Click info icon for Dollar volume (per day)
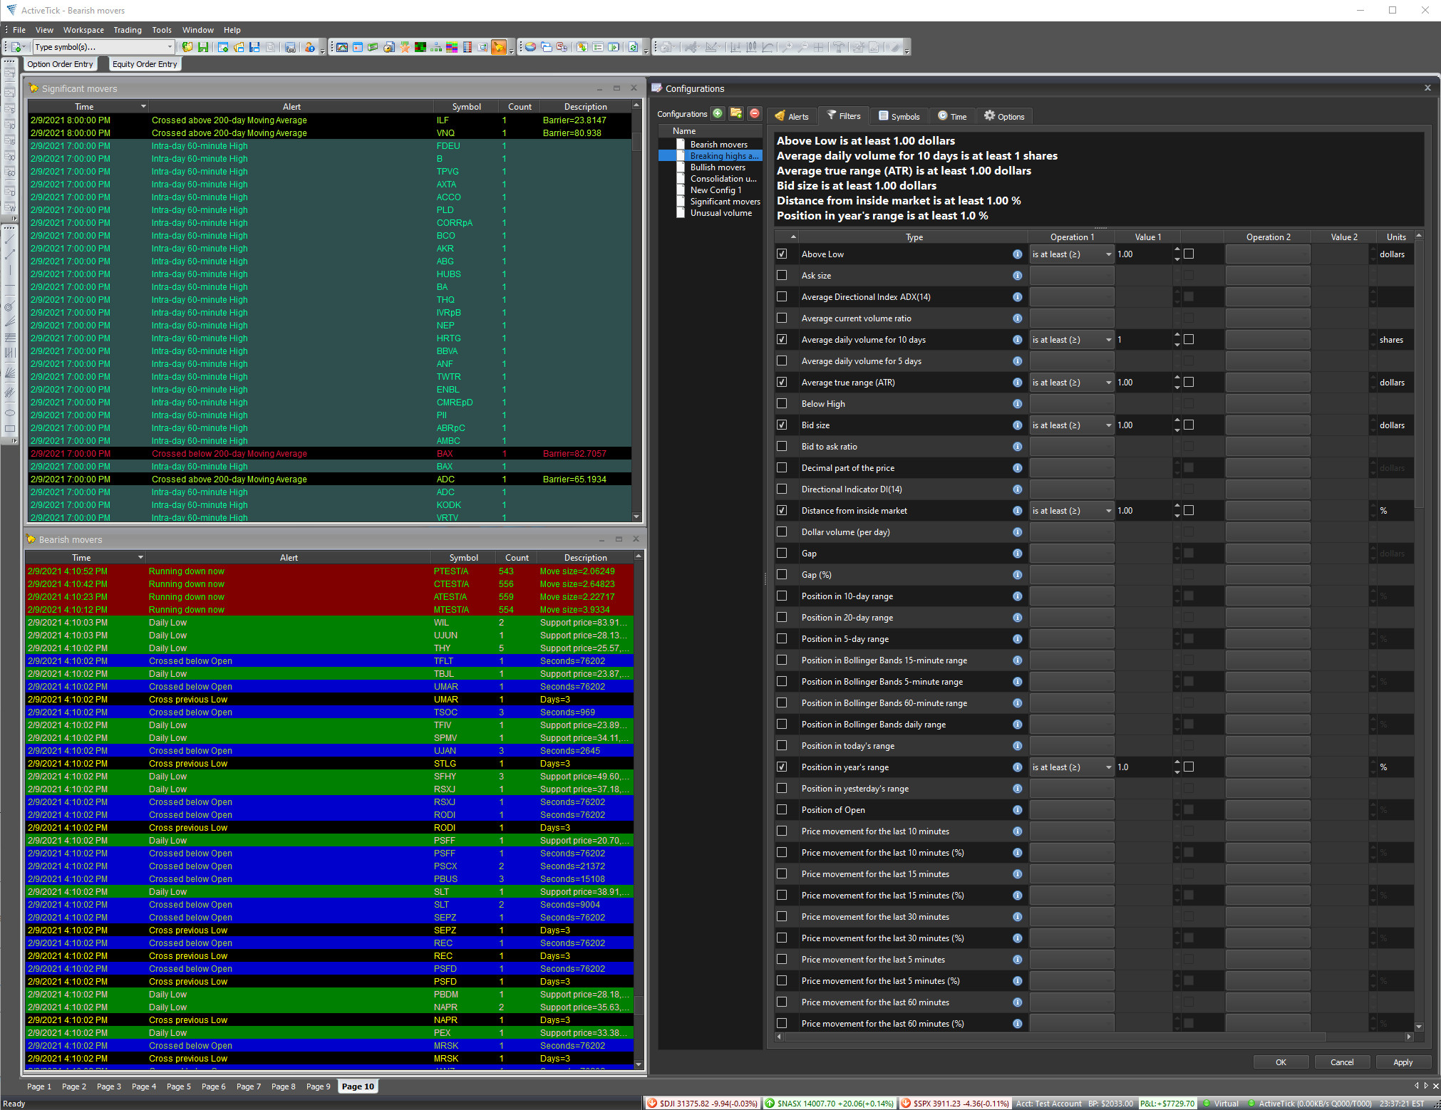This screenshot has height=1110, width=1441. [x=1017, y=532]
